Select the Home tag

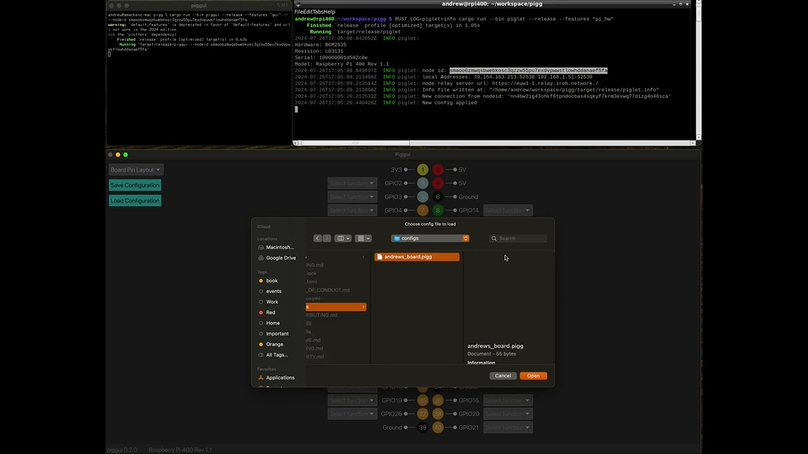click(x=269, y=323)
